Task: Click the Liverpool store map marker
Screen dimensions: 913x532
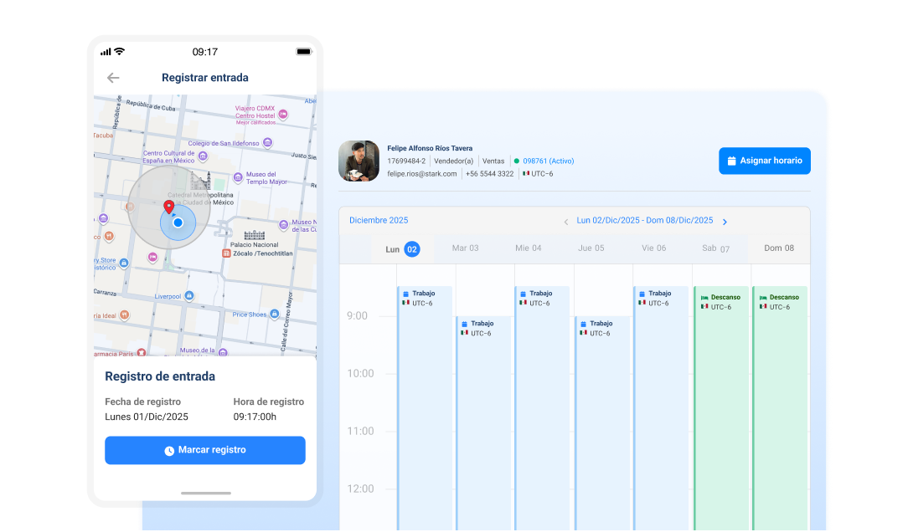Action: pyautogui.click(x=189, y=295)
